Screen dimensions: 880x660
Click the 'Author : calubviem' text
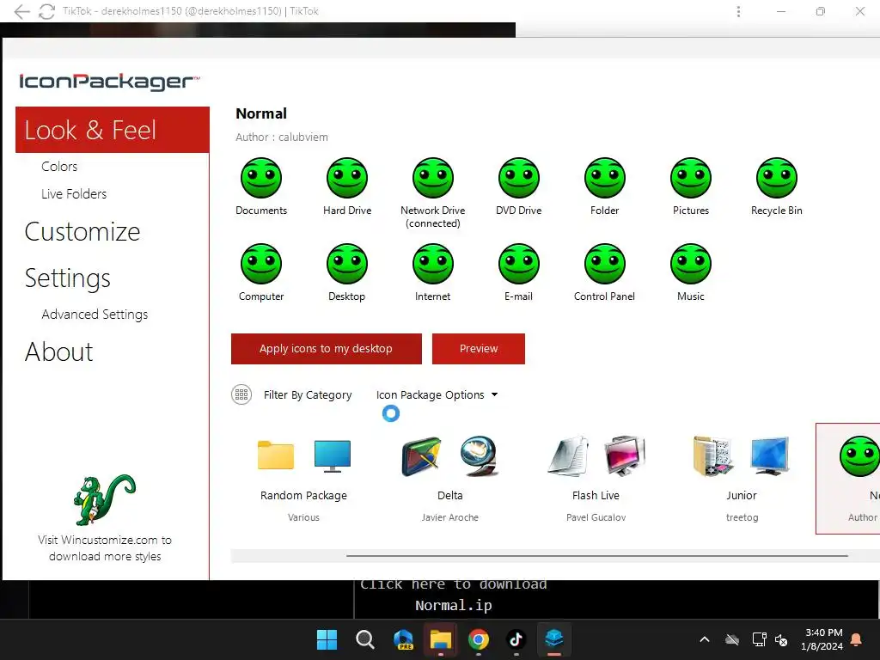click(x=282, y=137)
